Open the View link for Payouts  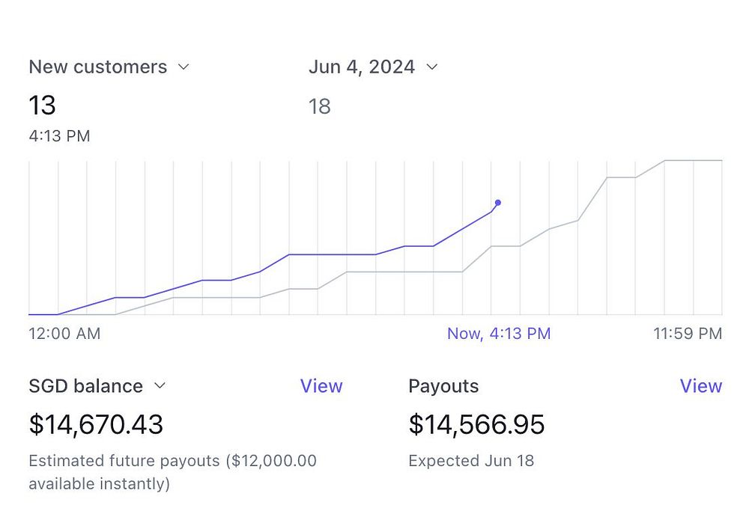pos(700,386)
